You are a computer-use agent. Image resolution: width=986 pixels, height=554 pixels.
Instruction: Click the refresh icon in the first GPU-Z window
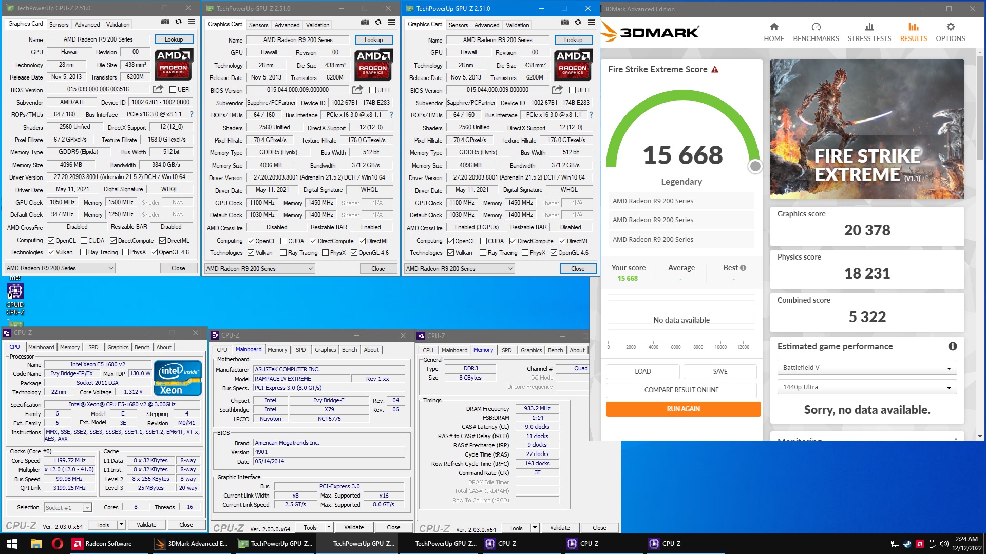pyautogui.click(x=178, y=22)
